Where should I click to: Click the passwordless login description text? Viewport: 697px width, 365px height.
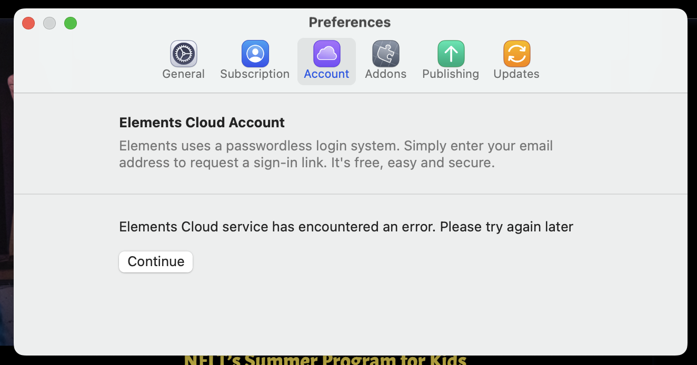[x=336, y=154]
